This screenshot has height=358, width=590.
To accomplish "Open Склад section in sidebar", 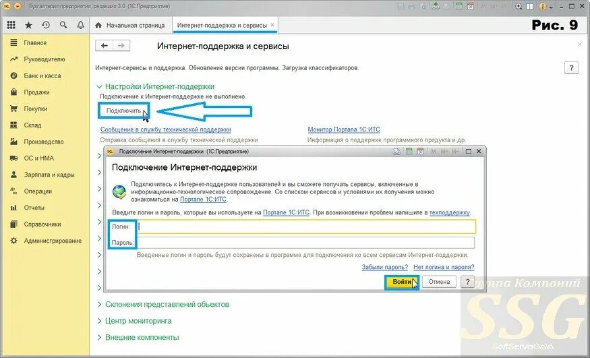I will point(46,125).
